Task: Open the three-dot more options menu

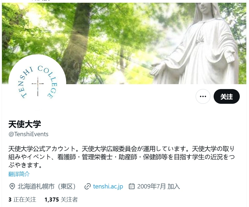Action: (x=203, y=96)
